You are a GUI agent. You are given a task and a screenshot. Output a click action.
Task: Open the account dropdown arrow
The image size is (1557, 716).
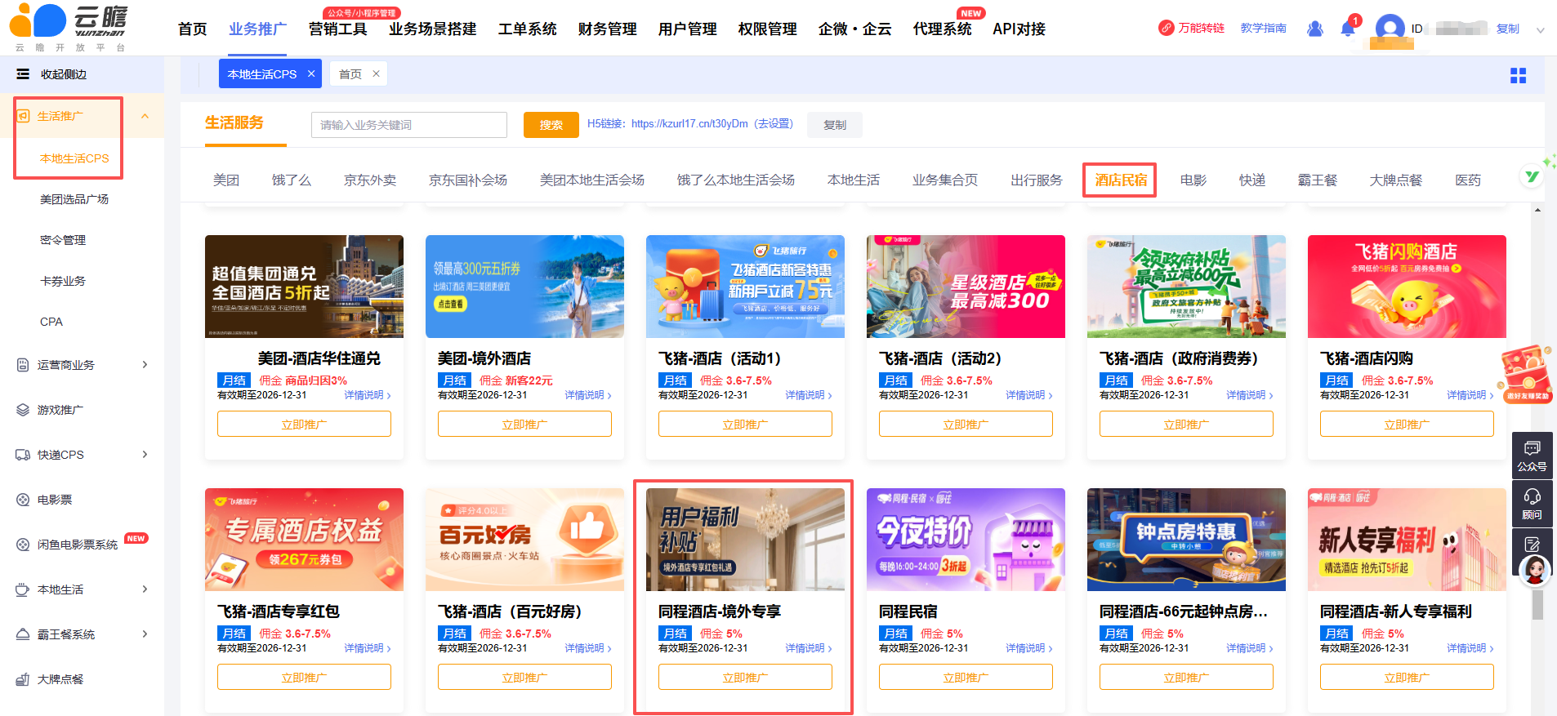(x=1540, y=30)
